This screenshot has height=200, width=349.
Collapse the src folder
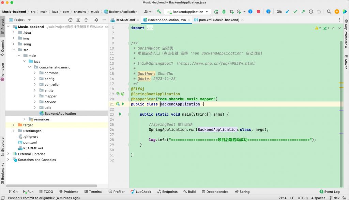pos(14,50)
